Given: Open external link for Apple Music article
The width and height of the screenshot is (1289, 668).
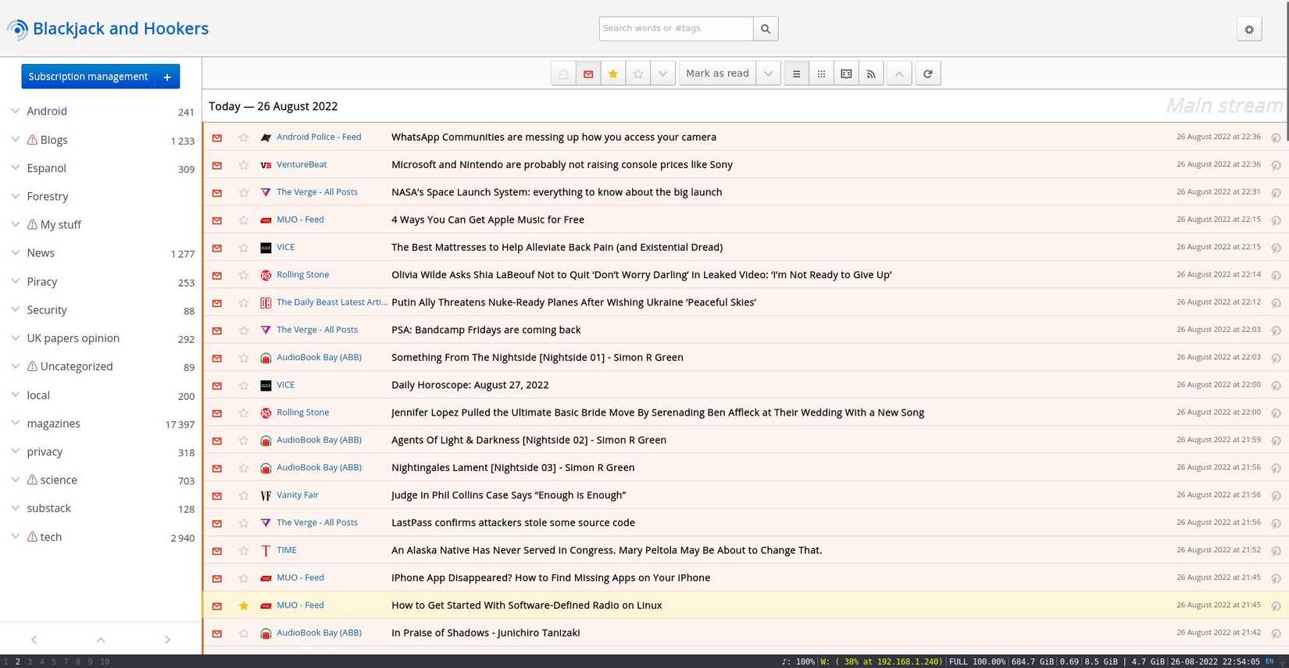Looking at the screenshot, I should coord(1276,220).
